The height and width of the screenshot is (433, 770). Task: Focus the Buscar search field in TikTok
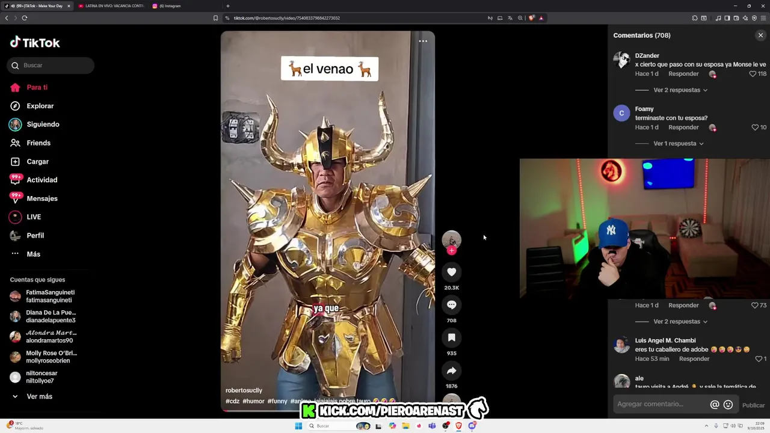coord(51,65)
